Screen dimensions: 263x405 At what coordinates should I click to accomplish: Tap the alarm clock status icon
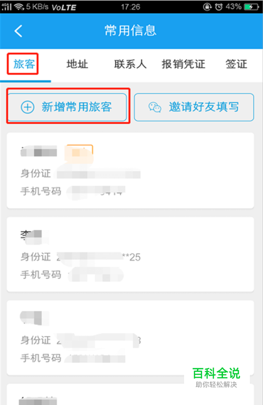click(219, 7)
